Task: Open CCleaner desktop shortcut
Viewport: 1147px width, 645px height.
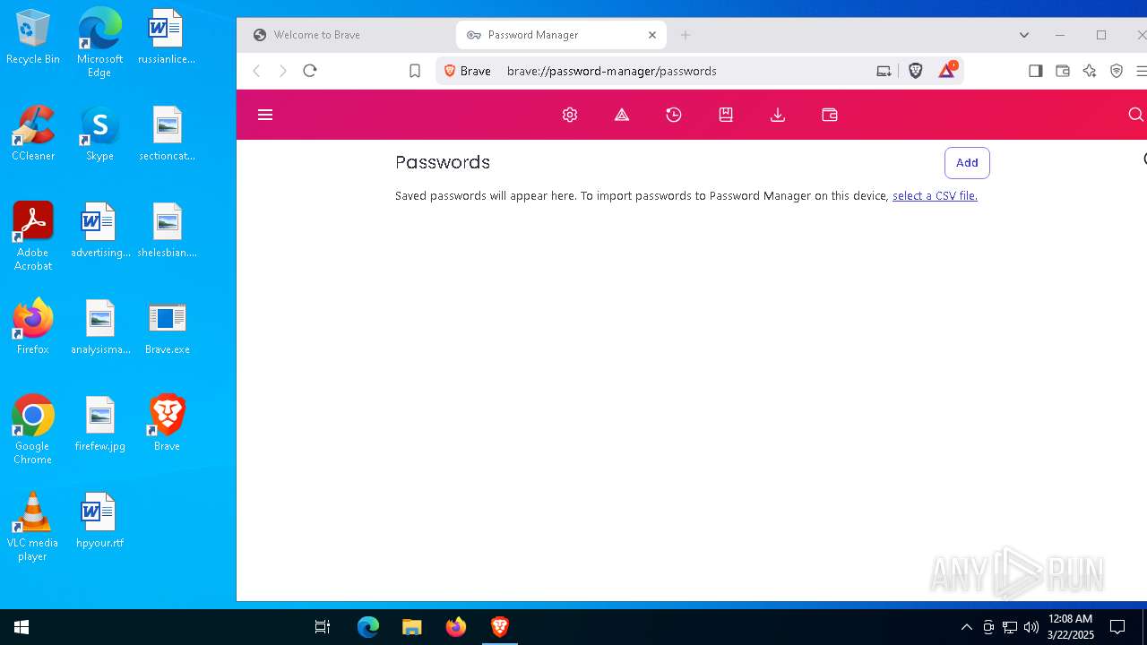Action: click(x=33, y=134)
